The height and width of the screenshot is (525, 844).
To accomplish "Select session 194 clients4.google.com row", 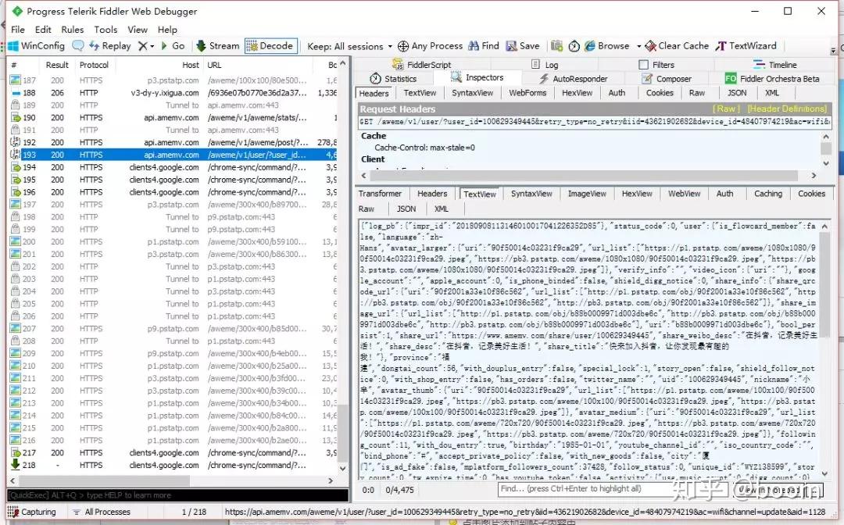I will pyautogui.click(x=173, y=167).
